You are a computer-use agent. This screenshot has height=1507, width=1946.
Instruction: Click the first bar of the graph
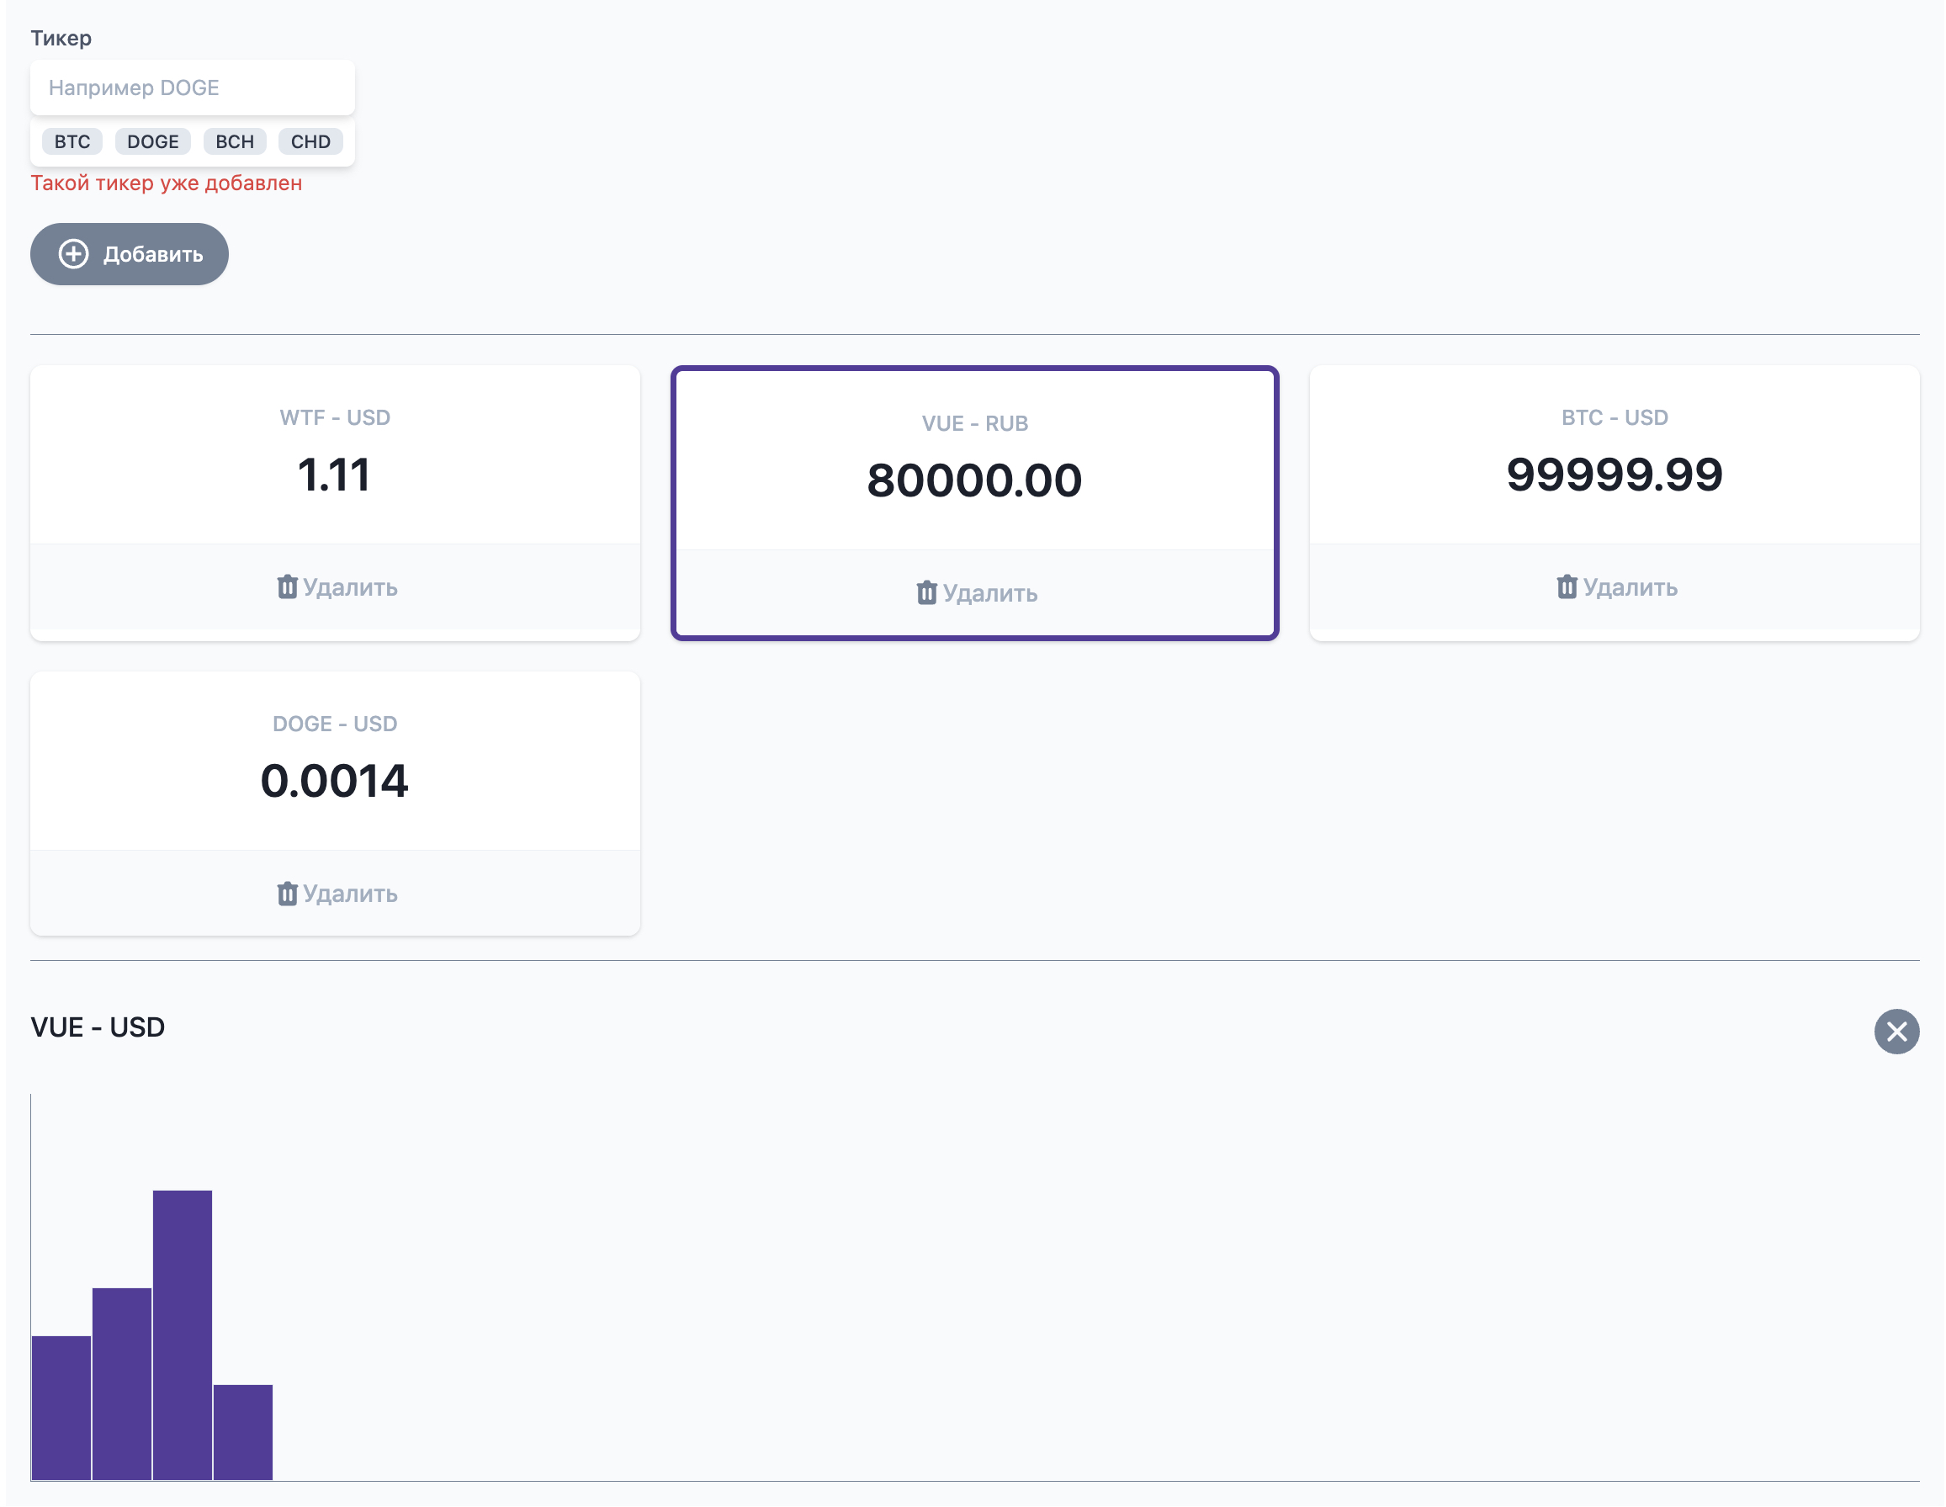click(61, 1408)
